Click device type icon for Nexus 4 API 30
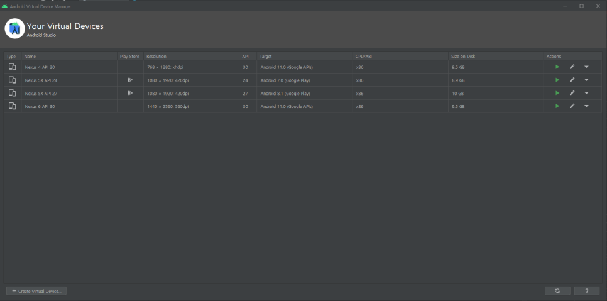The height and width of the screenshot is (301, 607). tap(13, 67)
